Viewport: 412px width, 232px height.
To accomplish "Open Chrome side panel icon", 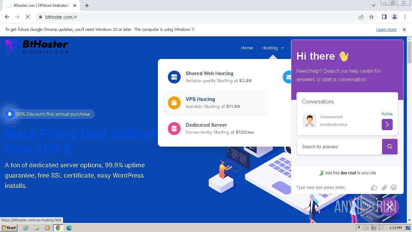I will [384, 17].
